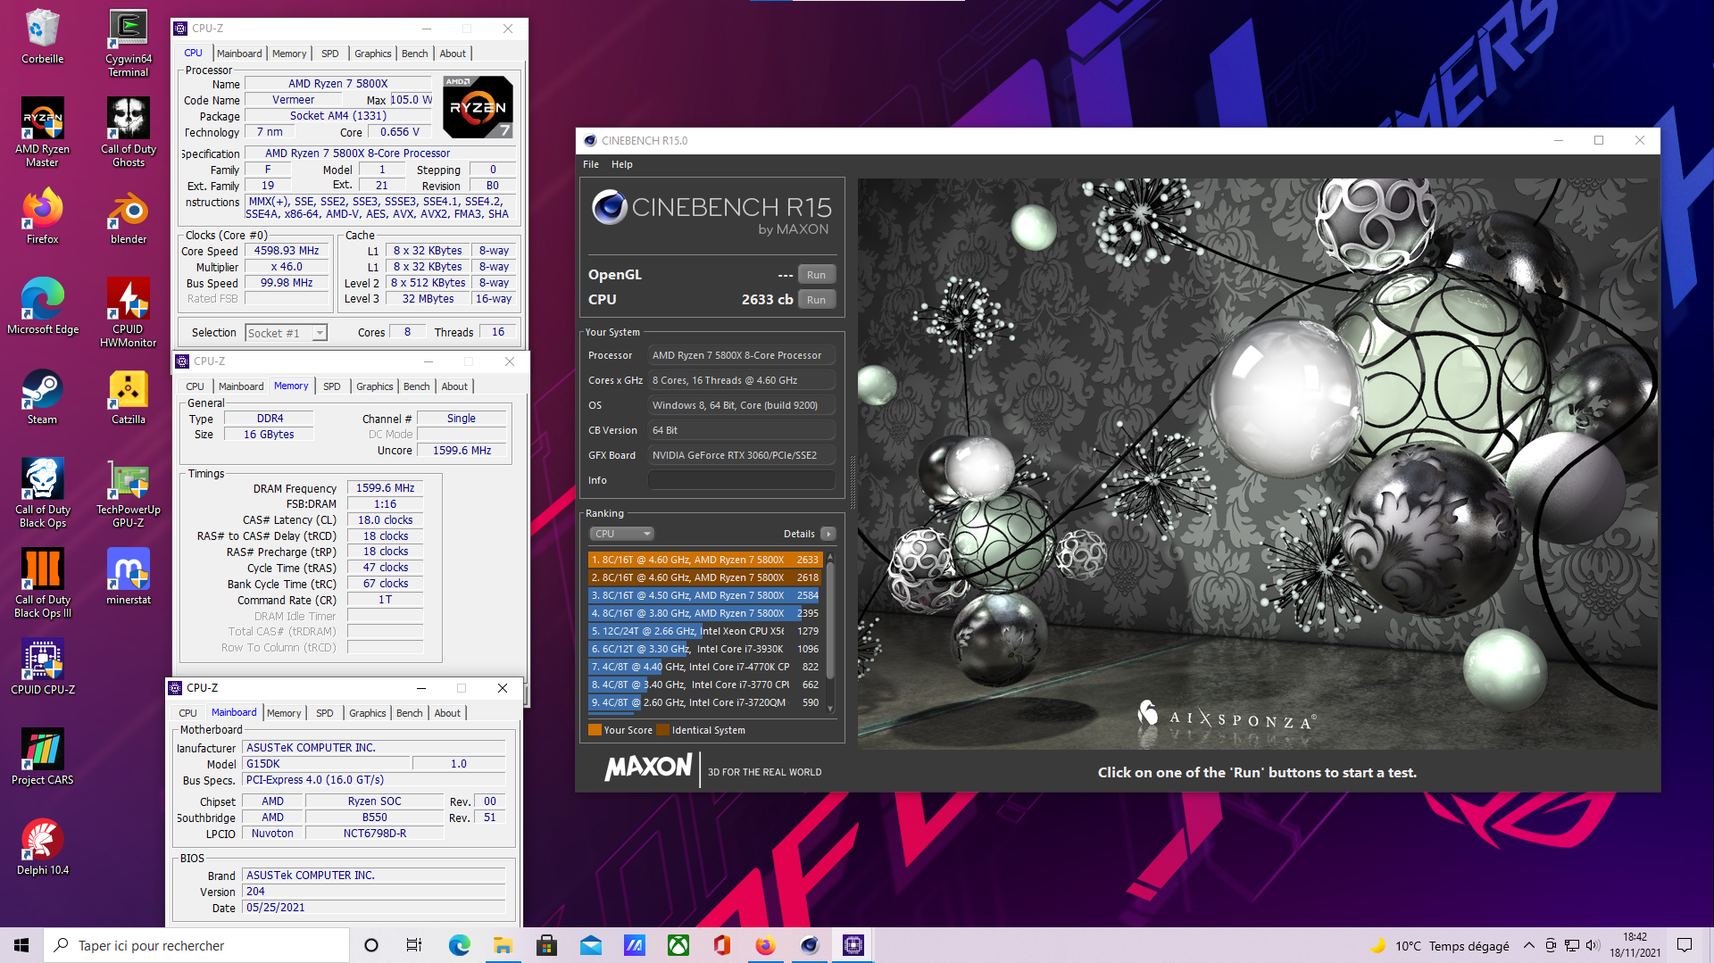This screenshot has height=963, width=1714.
Task: Launch CPUID CPU-Z desktop shortcut
Action: click(x=42, y=667)
